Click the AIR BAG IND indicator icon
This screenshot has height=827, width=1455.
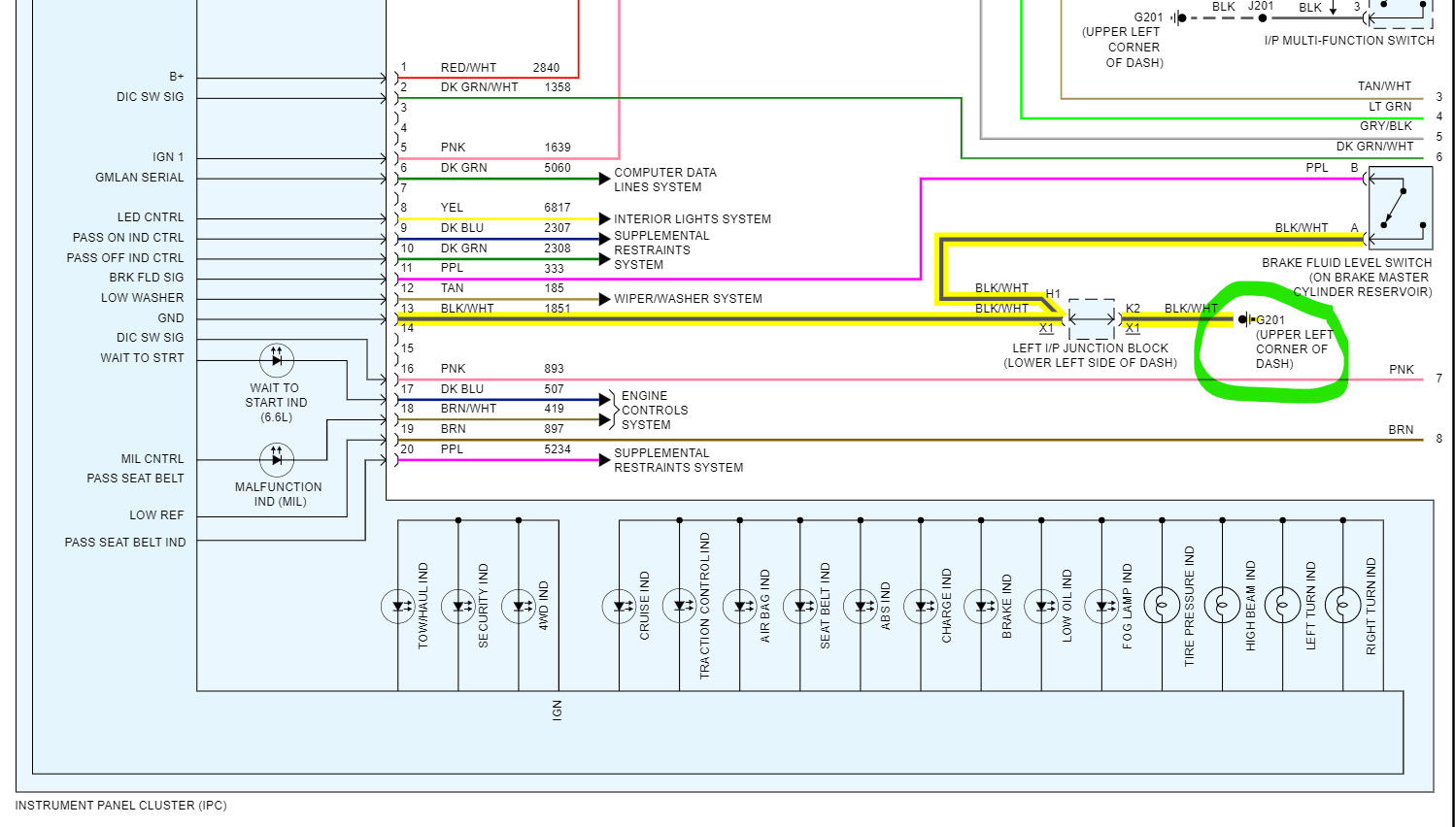pyautogui.click(x=741, y=604)
